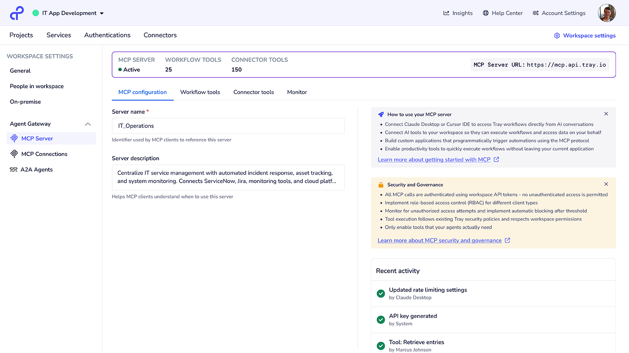
Task: Click the Workspace settings gear
Action: 557,36
